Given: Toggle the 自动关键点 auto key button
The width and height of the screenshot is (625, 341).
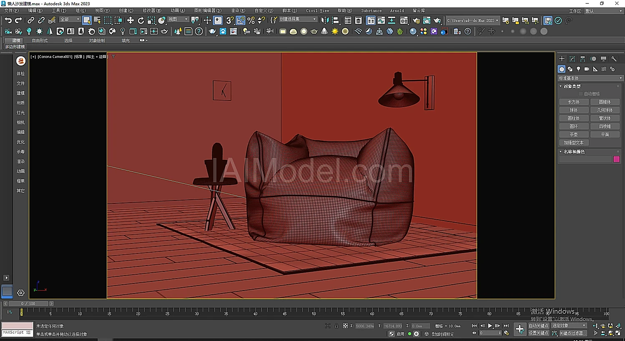Looking at the screenshot, I should [539, 326].
